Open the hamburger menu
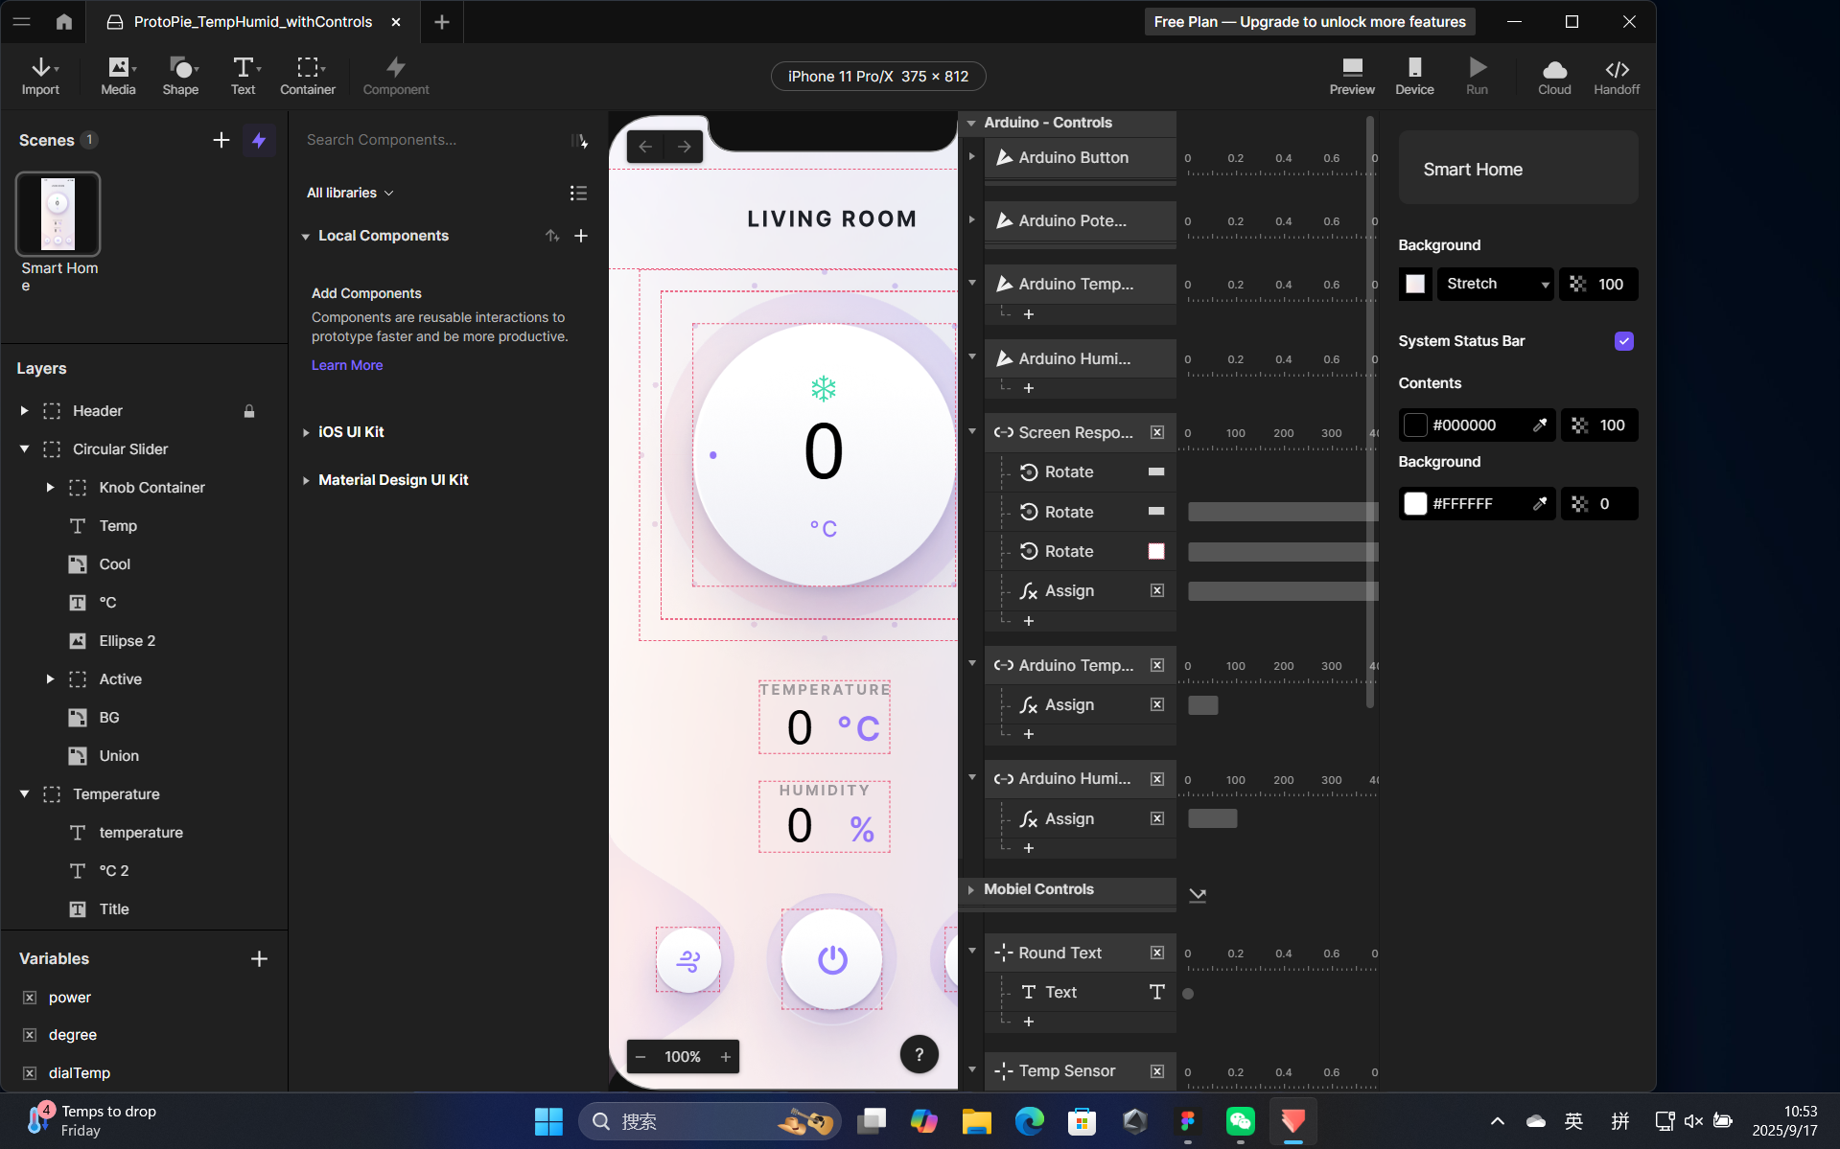1840x1149 pixels. [x=21, y=21]
